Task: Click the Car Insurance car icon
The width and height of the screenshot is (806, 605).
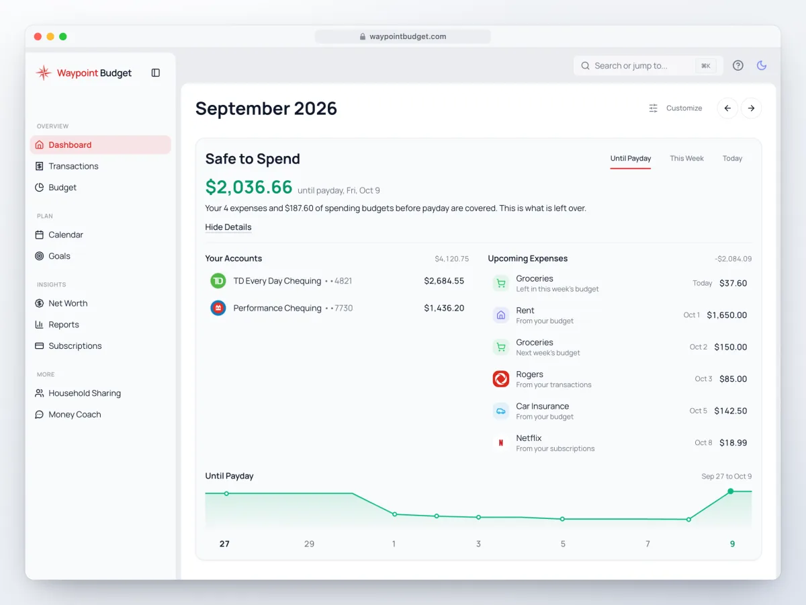Action: [x=501, y=411]
